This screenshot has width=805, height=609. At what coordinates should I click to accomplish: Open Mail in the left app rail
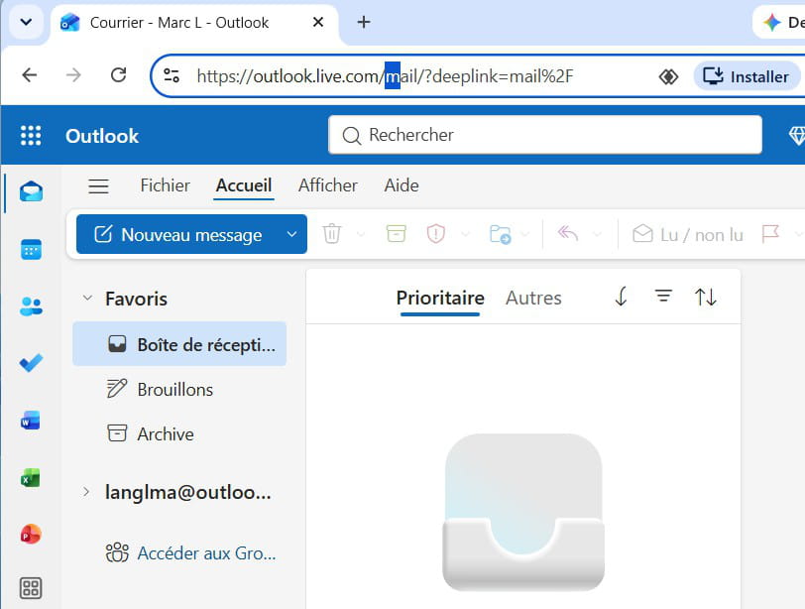(x=31, y=192)
